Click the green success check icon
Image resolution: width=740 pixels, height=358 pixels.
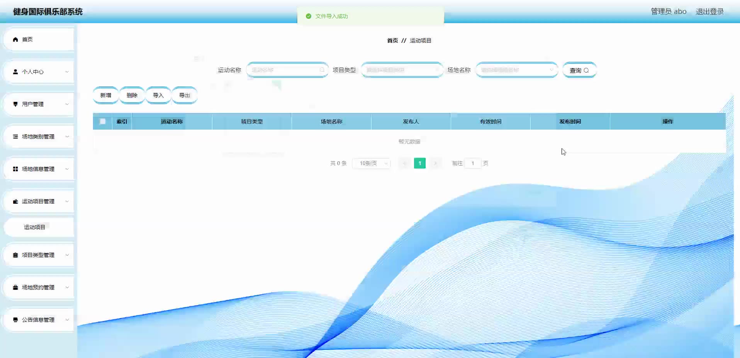click(309, 16)
